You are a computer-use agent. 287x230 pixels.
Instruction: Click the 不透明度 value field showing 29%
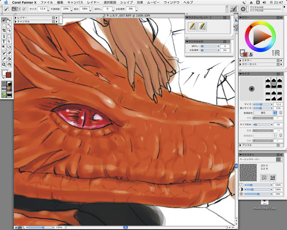click(66, 9)
